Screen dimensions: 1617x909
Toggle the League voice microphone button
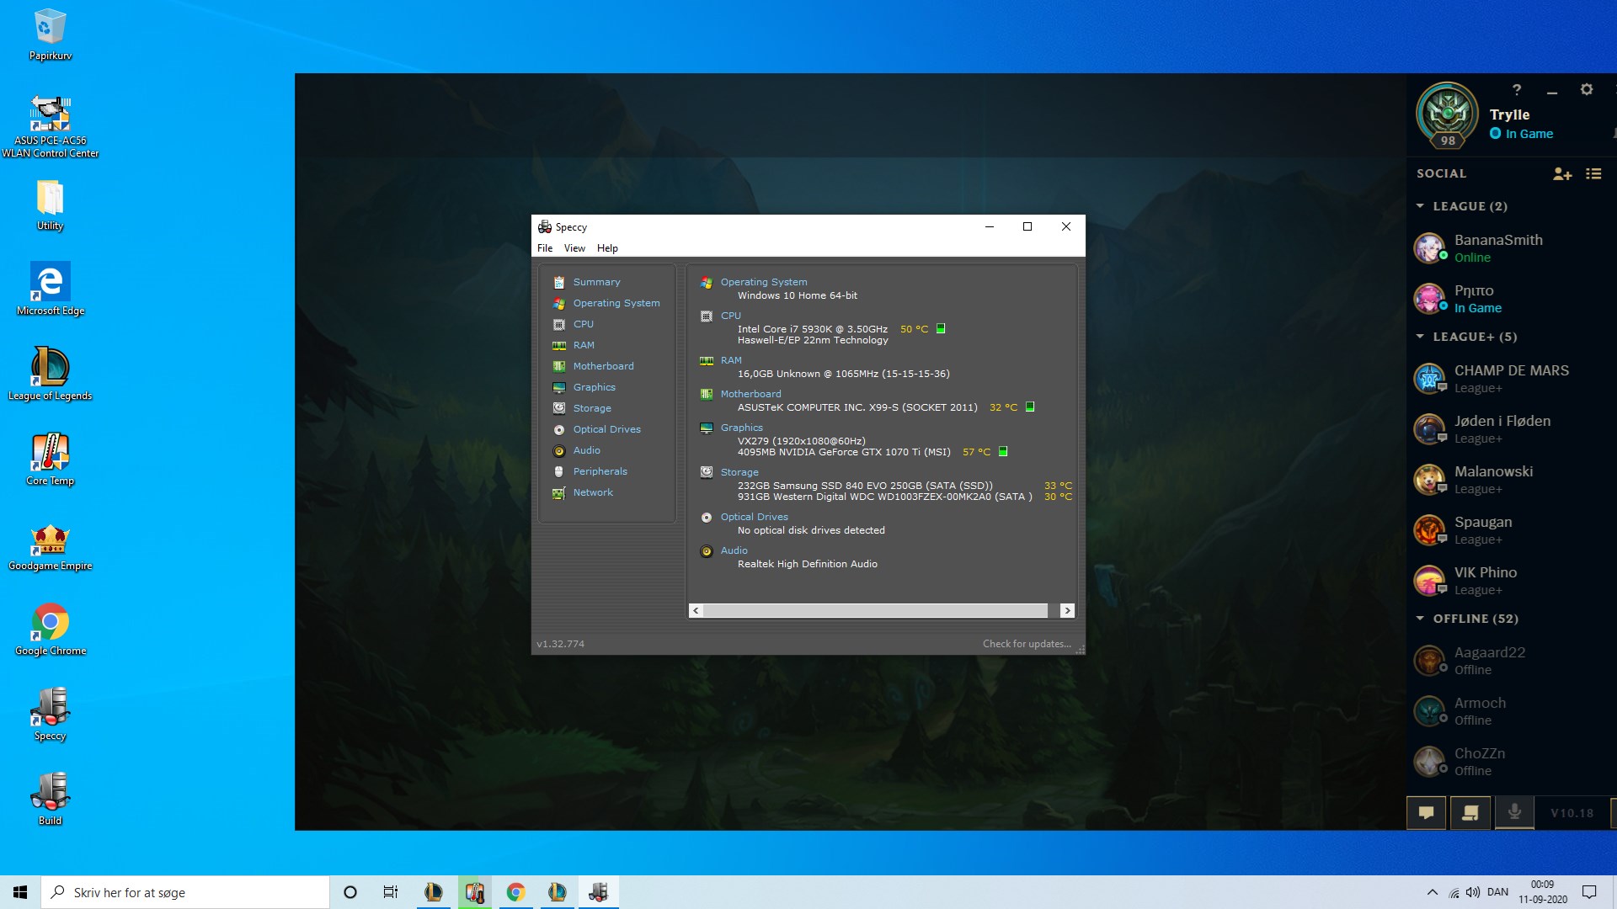click(1514, 813)
